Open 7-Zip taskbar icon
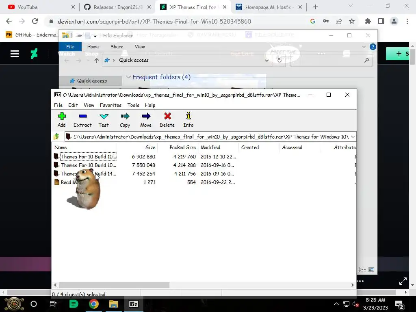Screen dimensions: 416x312 pos(133,304)
